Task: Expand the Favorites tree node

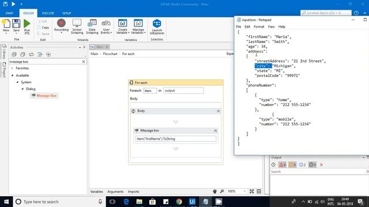Action: point(12,68)
